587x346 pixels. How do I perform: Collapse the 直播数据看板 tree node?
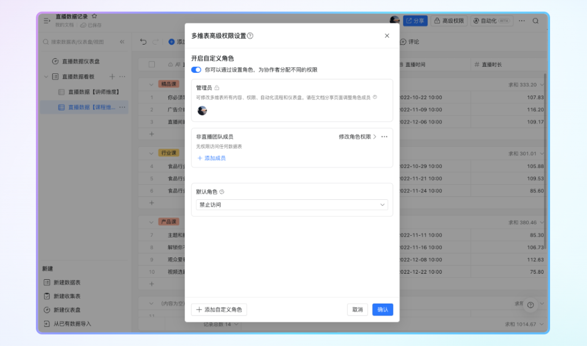tap(46, 77)
